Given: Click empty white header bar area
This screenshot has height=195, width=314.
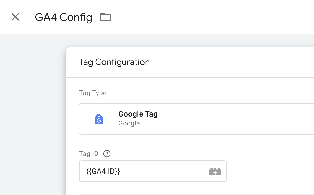Looking at the screenshot, I should [x=212, y=17].
